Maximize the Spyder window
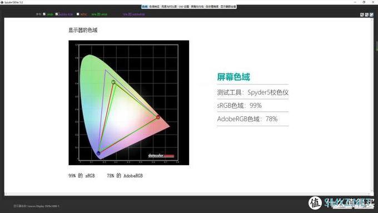The width and height of the screenshot is (378, 213). tap(364, 2)
